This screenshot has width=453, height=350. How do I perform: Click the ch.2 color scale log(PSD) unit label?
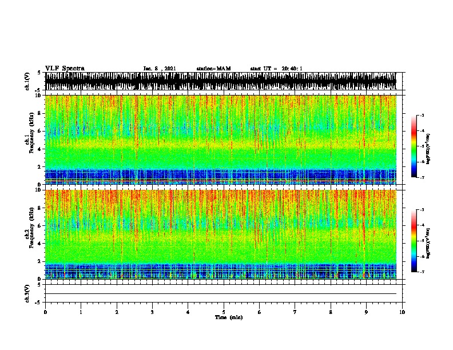coord(428,243)
